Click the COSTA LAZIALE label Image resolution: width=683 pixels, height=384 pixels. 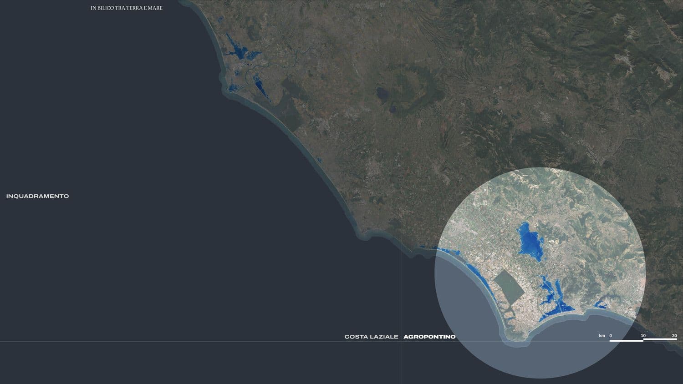[x=371, y=337]
